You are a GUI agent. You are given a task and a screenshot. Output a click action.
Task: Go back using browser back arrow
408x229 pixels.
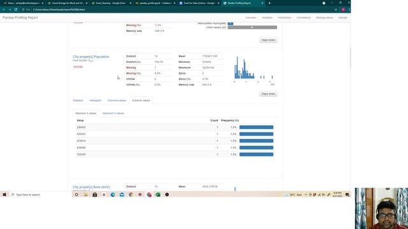coord(4,10)
